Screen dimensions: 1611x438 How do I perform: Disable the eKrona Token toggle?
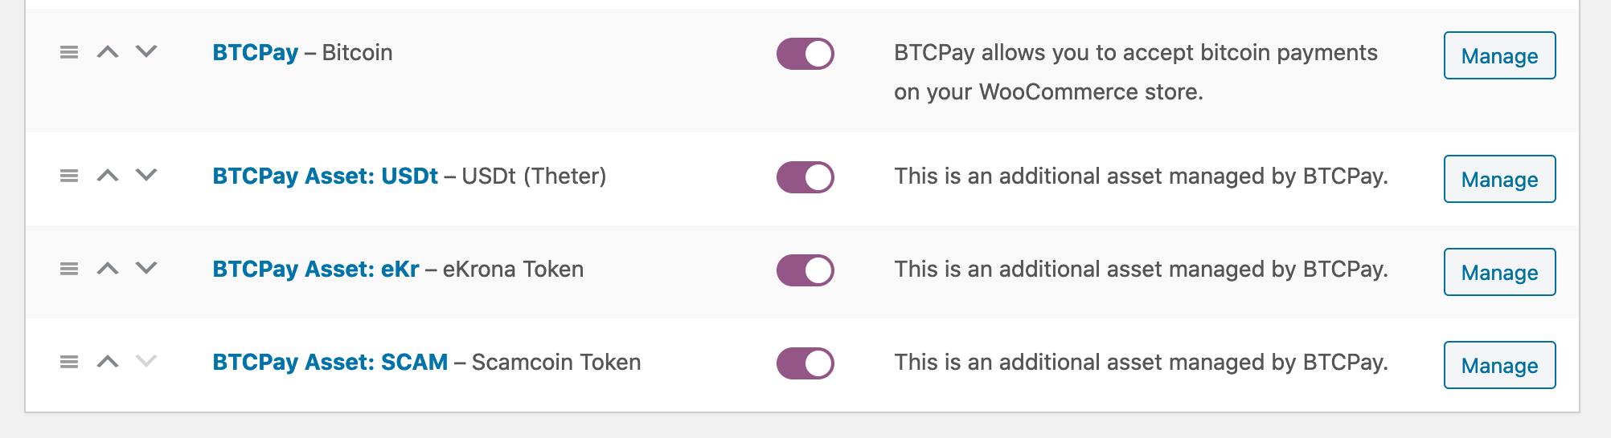click(x=805, y=270)
